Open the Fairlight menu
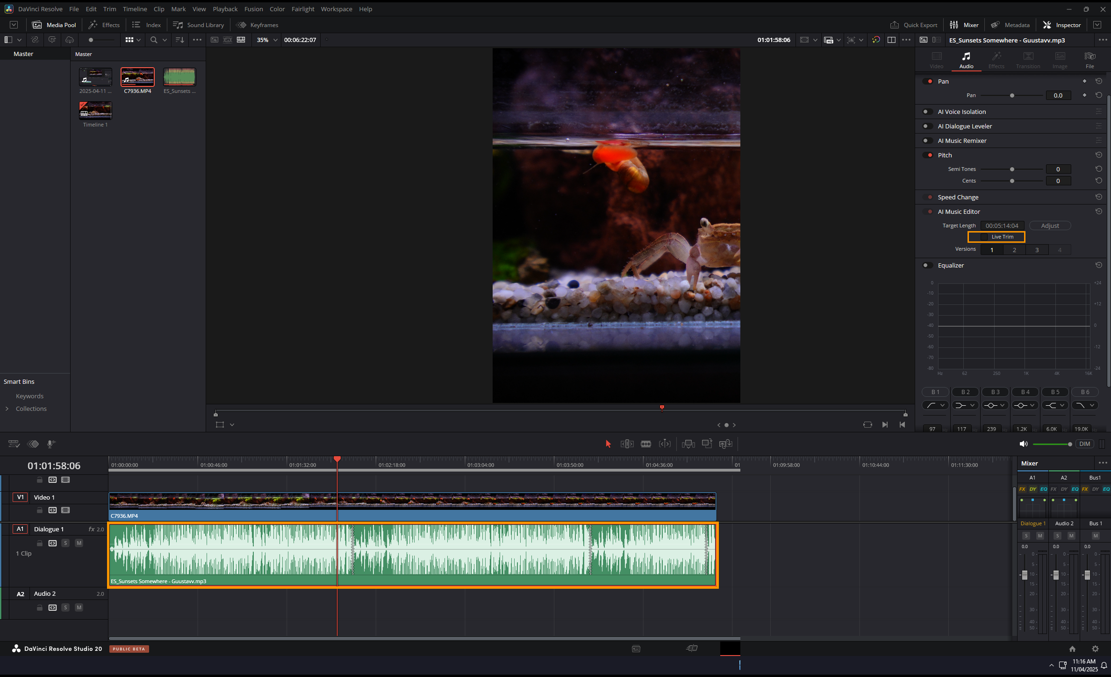 pos(303,9)
